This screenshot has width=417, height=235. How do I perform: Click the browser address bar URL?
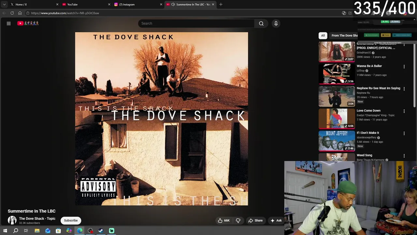[x=65, y=13]
